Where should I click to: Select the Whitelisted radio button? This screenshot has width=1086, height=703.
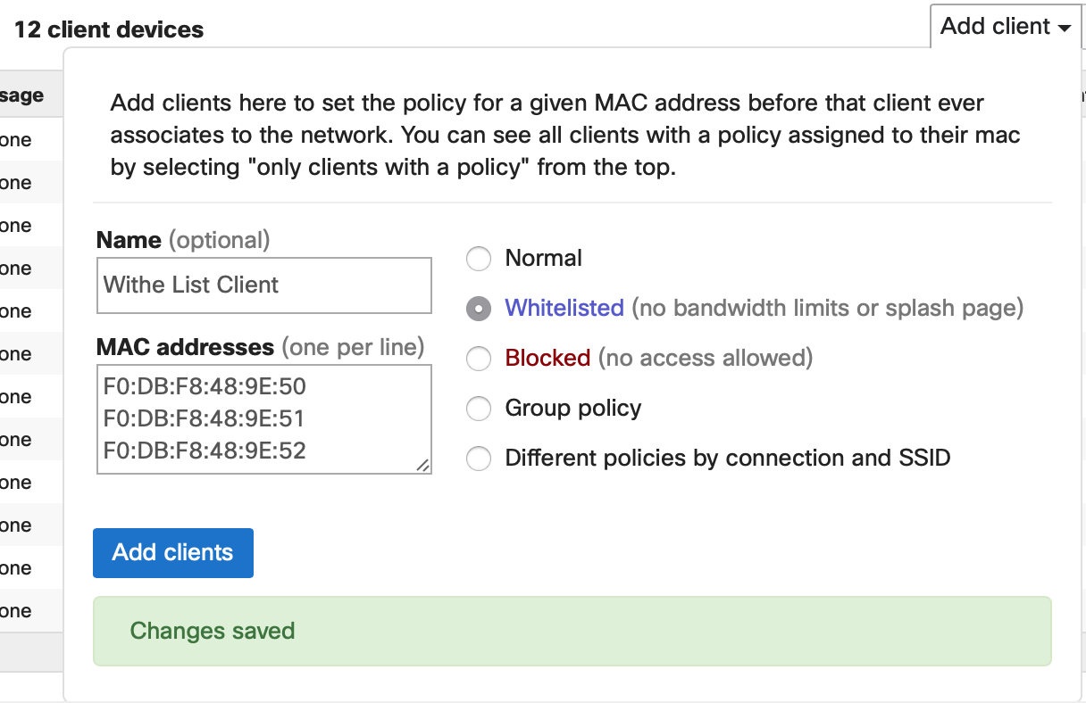click(480, 309)
